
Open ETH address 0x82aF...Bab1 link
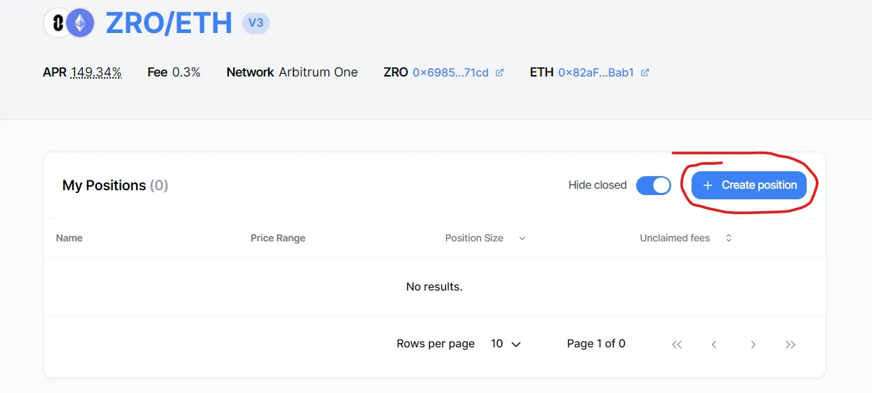pos(596,72)
